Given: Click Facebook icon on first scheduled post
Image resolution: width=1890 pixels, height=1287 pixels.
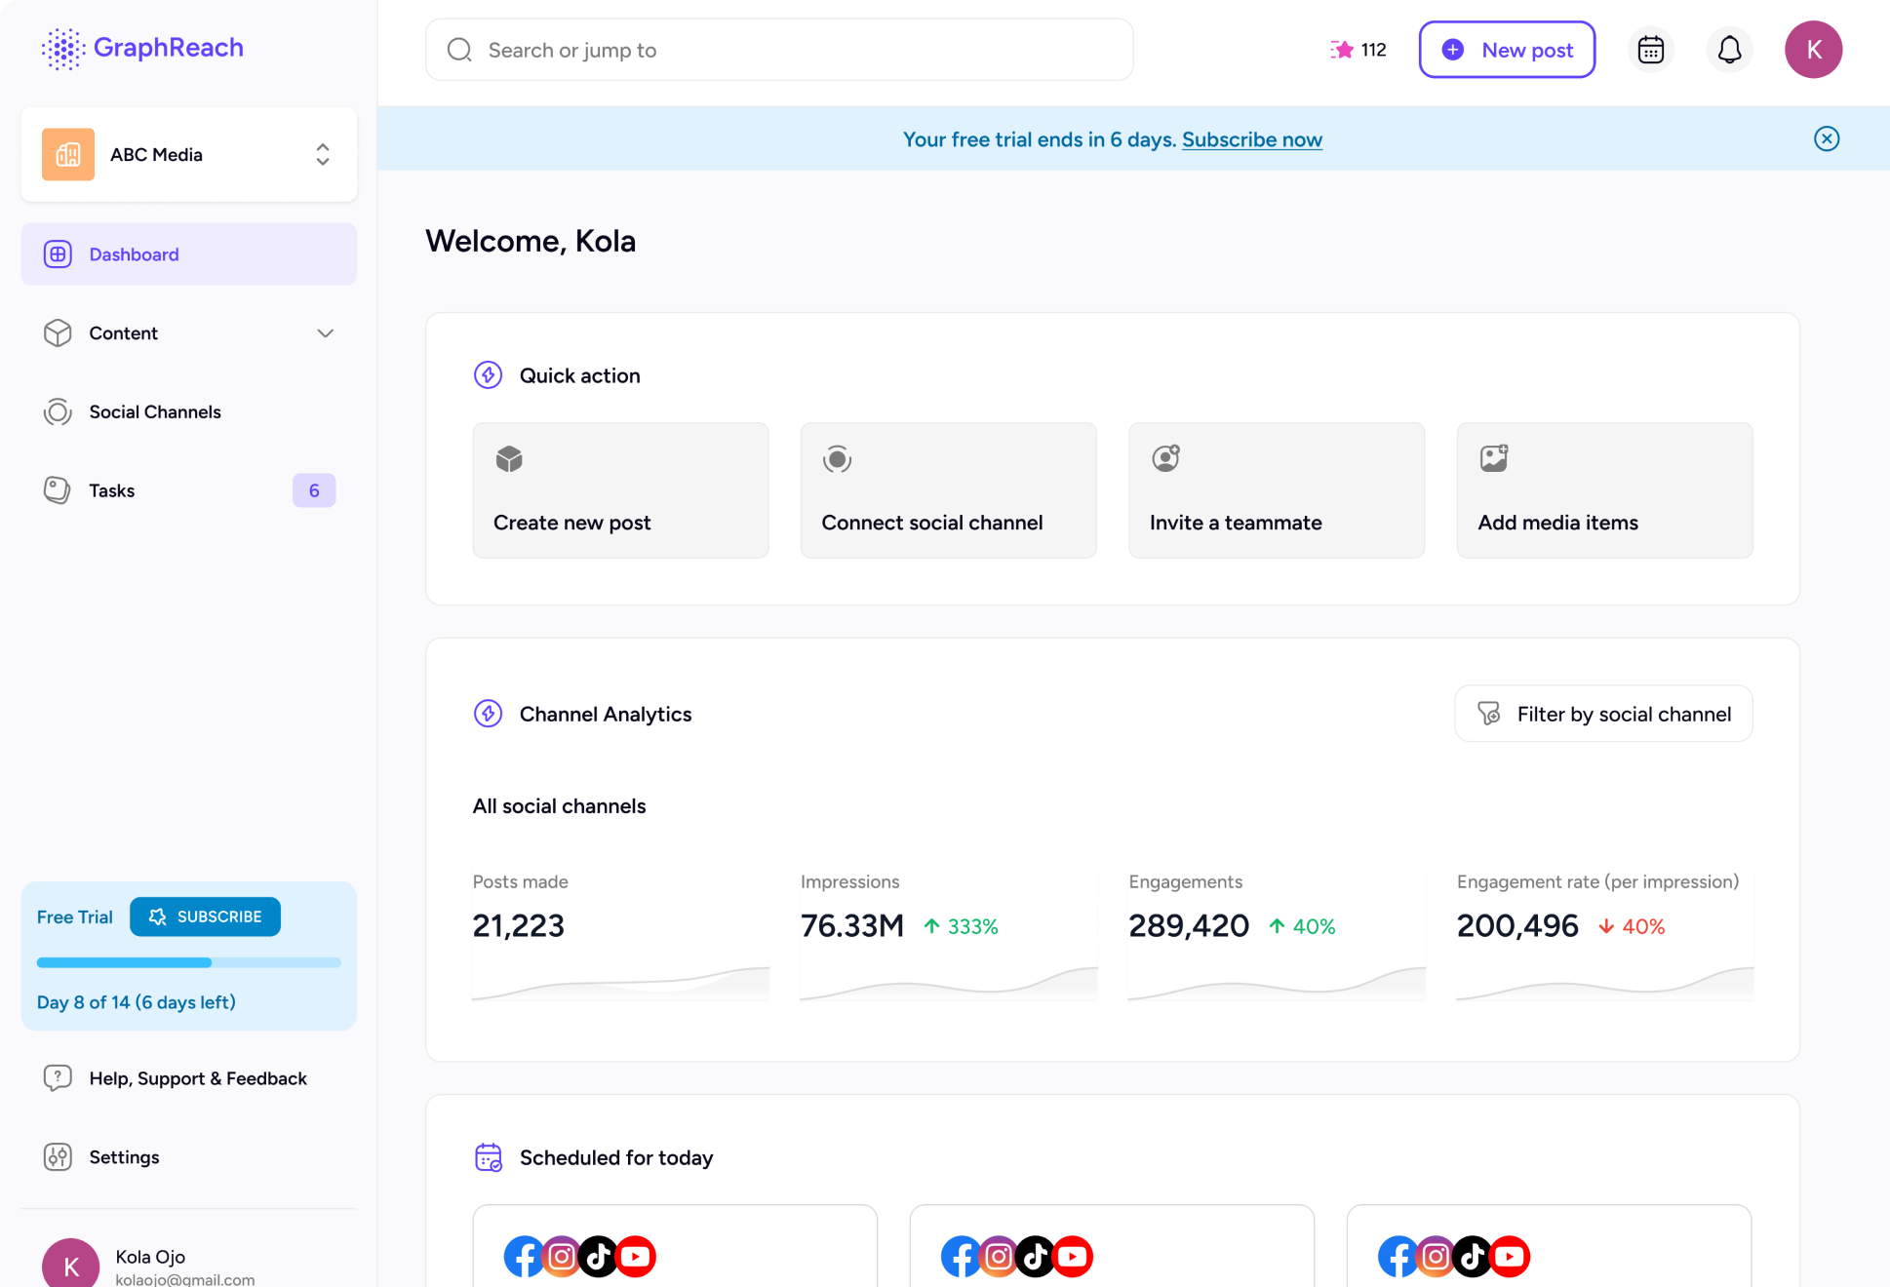Looking at the screenshot, I should pyautogui.click(x=524, y=1256).
